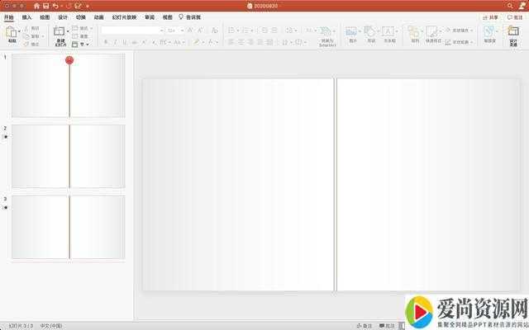Screen dimensions: 529x330
Task: Click the Text Box (文本框) icon
Action: tap(389, 33)
